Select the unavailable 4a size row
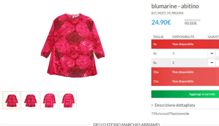The height and width of the screenshot is (126, 219). [x=185, y=44]
